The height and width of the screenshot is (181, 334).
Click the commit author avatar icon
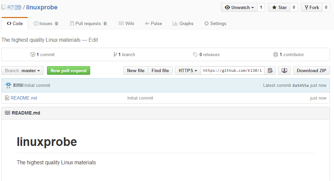pos(8,85)
